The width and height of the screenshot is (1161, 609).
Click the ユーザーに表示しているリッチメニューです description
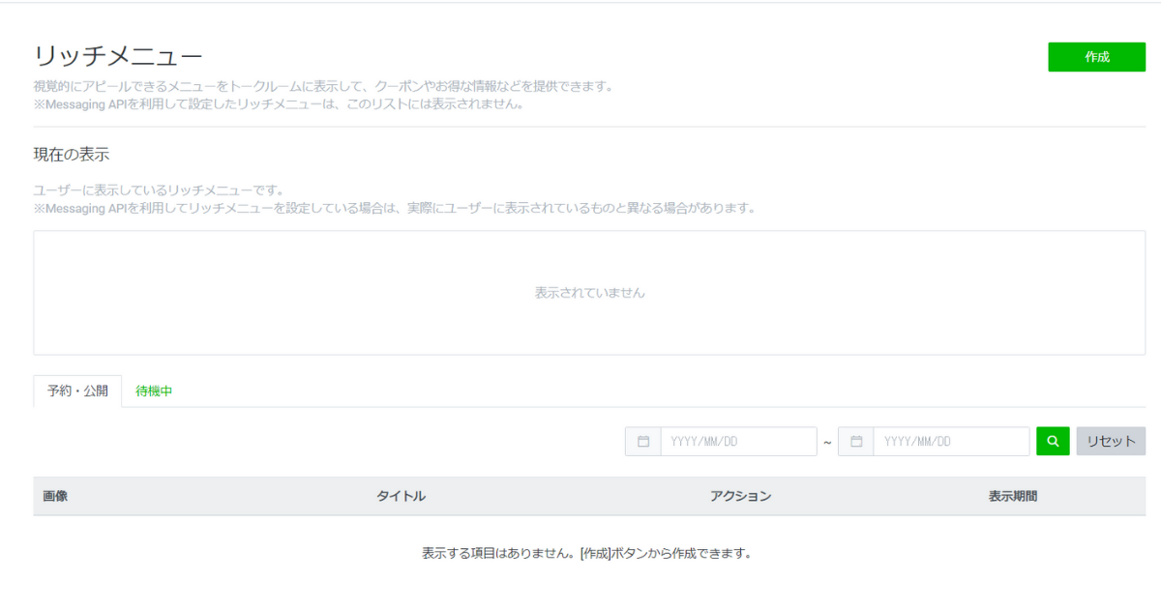158,190
